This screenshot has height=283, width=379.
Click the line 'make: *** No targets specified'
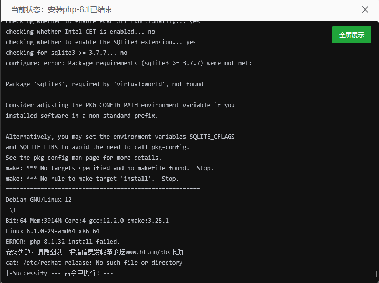109,168
